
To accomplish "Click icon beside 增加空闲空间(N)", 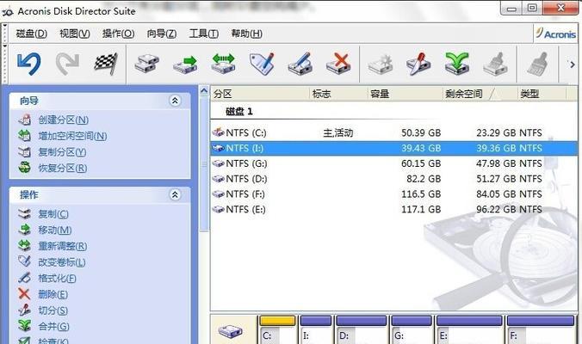I will [24, 136].
